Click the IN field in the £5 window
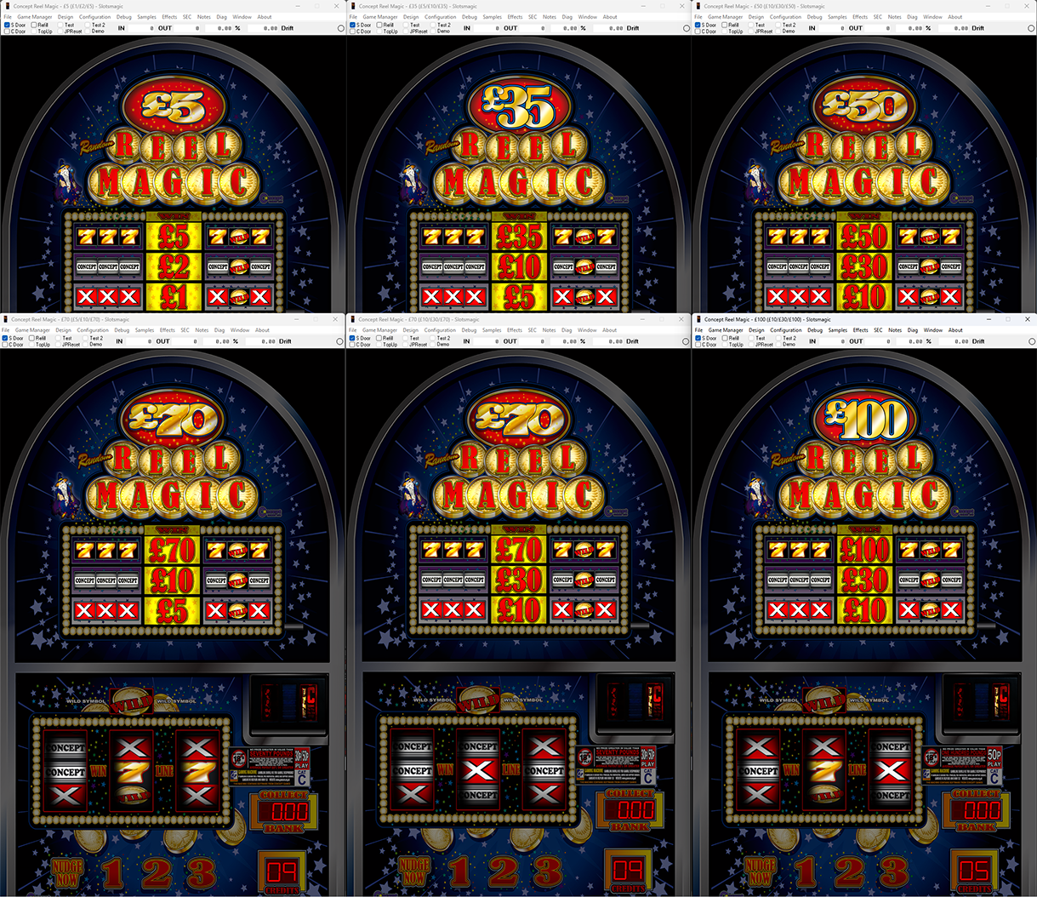 tap(141, 28)
